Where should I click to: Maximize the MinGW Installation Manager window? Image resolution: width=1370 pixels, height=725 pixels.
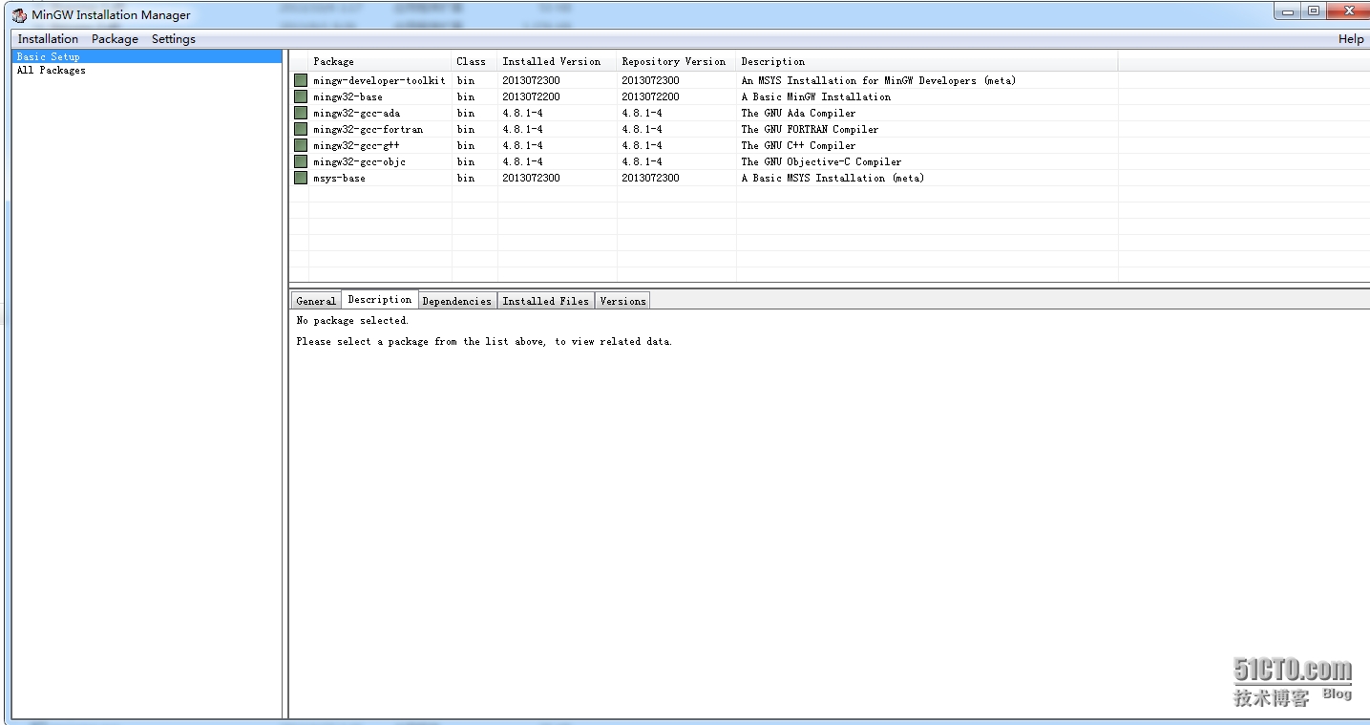click(x=1314, y=11)
